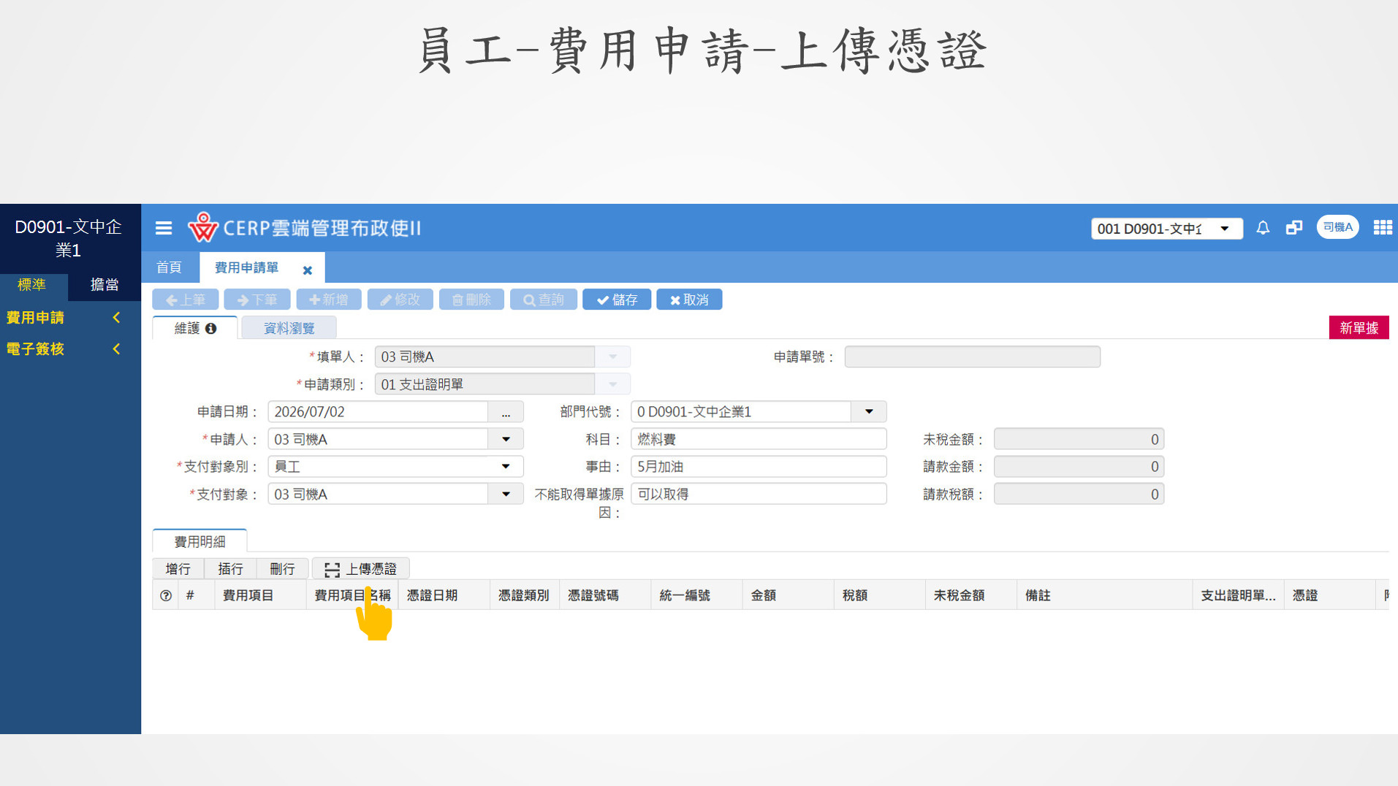Viewport: 1398px width, 786px height.
Task: Open the date picker for 申請日期
Action: [x=506, y=412]
